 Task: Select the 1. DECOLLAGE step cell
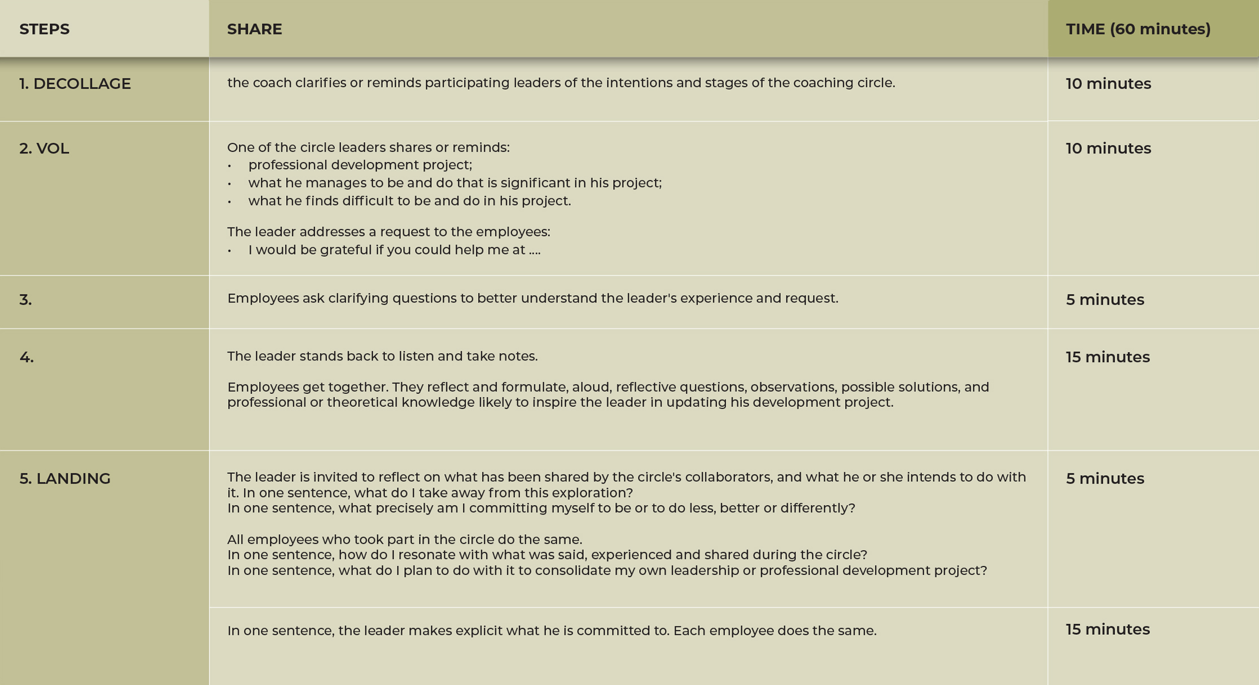75,84
